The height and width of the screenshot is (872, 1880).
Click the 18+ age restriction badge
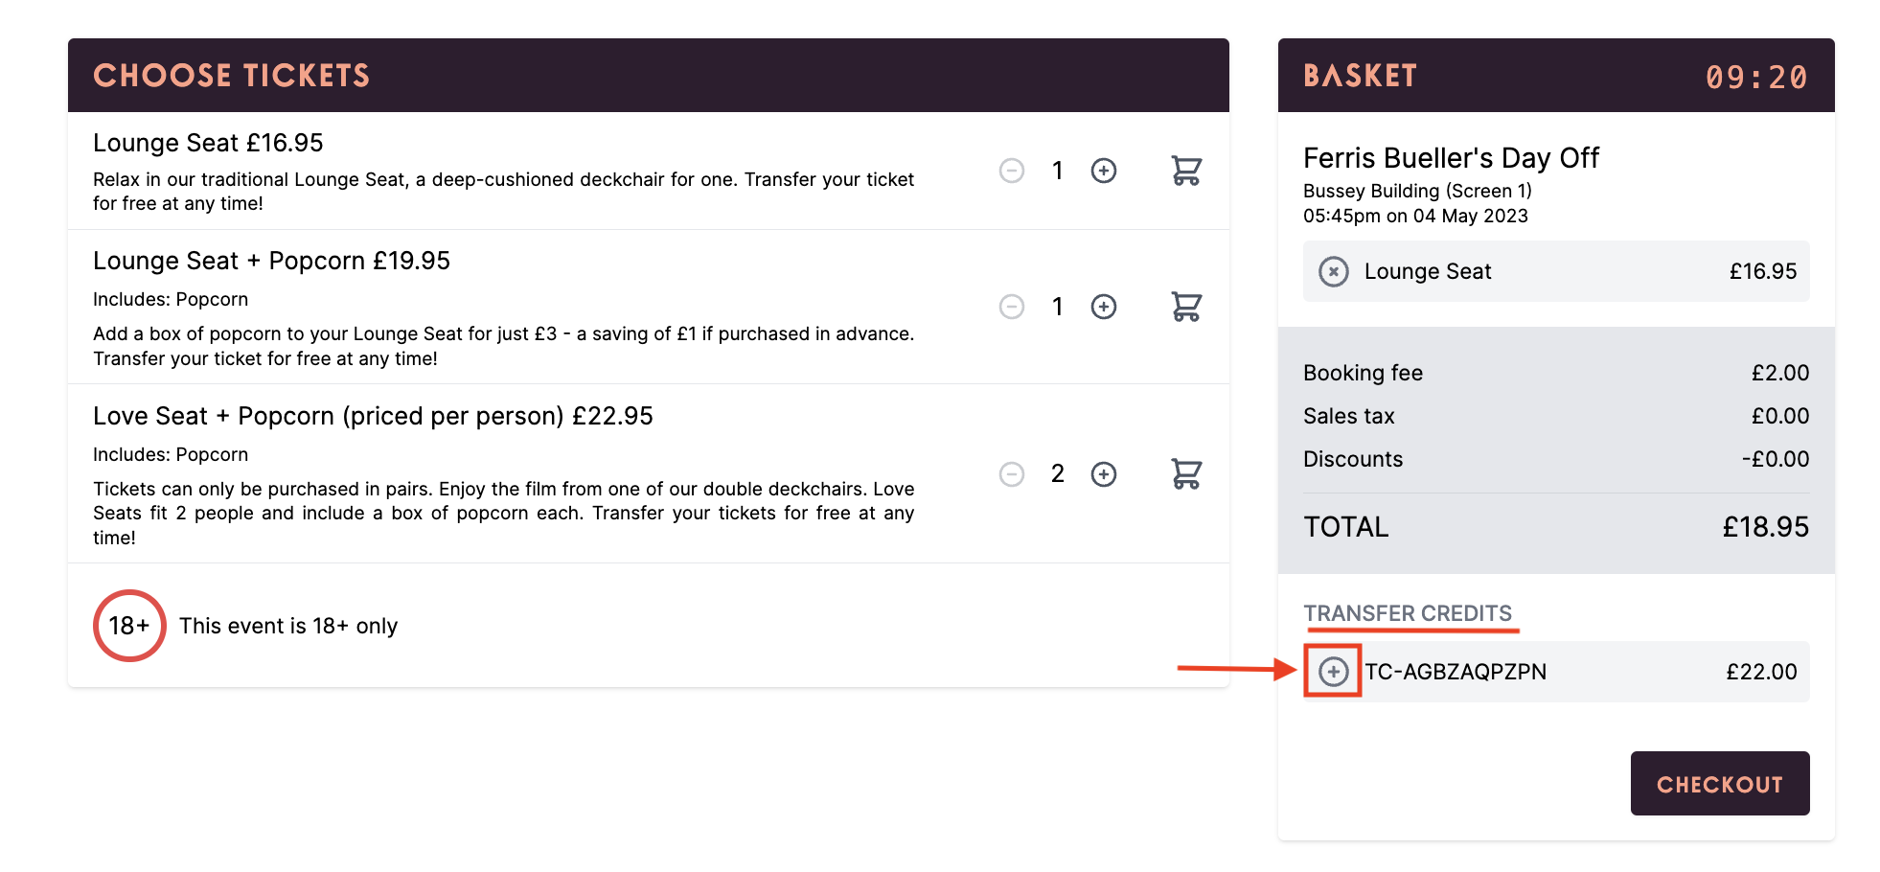(x=129, y=626)
